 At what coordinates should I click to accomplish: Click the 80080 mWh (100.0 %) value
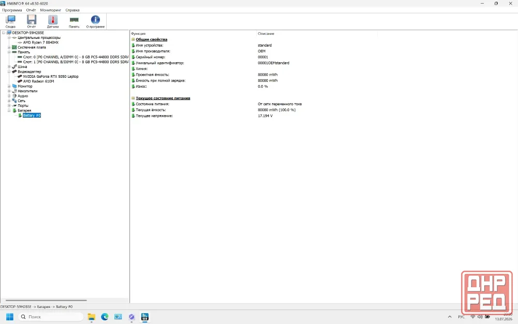click(x=277, y=110)
